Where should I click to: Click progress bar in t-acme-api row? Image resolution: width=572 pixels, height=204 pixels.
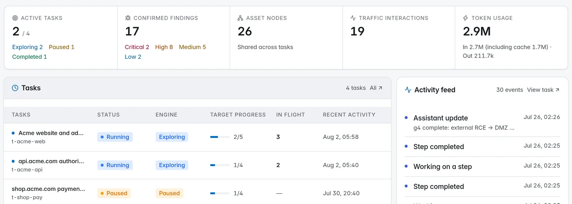(220, 165)
